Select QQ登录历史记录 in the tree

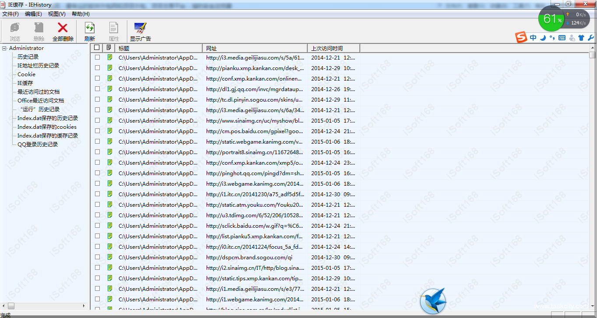click(x=38, y=145)
